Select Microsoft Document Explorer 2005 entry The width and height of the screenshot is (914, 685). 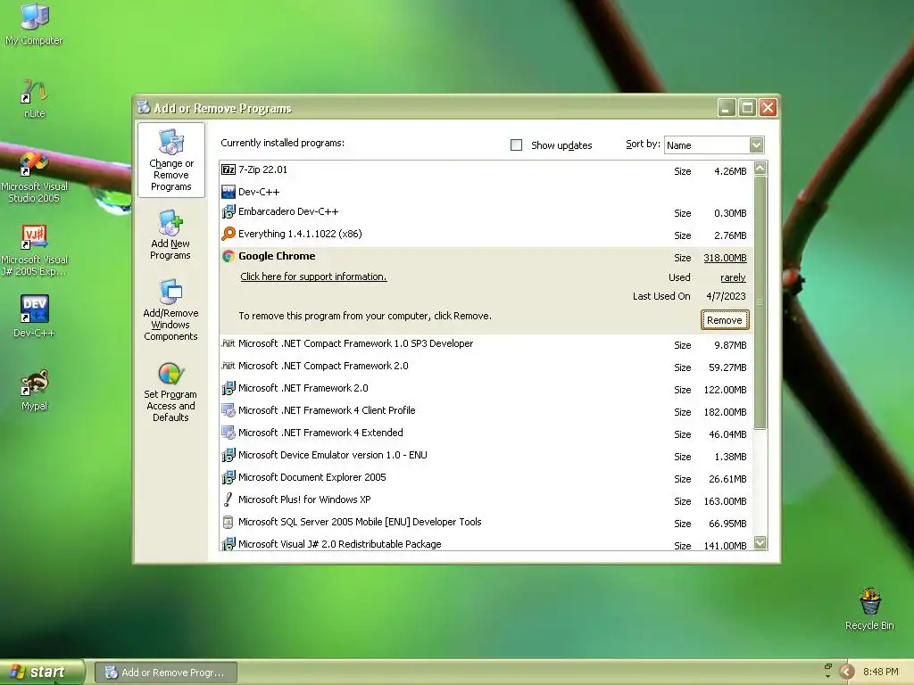(x=486, y=478)
